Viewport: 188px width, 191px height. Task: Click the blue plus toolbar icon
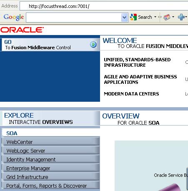pos(181,17)
